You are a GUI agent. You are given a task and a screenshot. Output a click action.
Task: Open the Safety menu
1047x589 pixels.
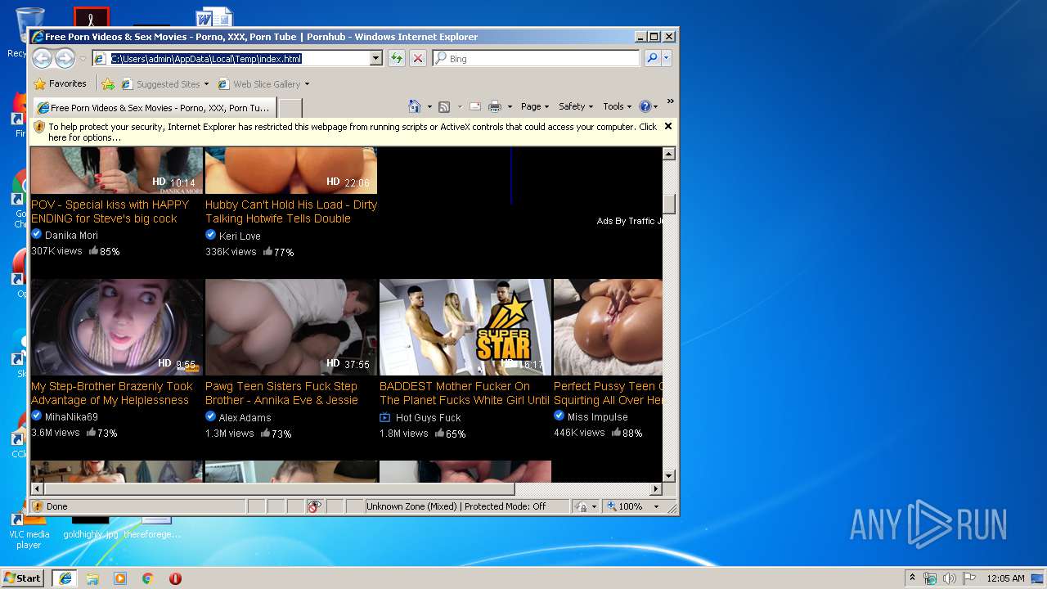pos(576,106)
